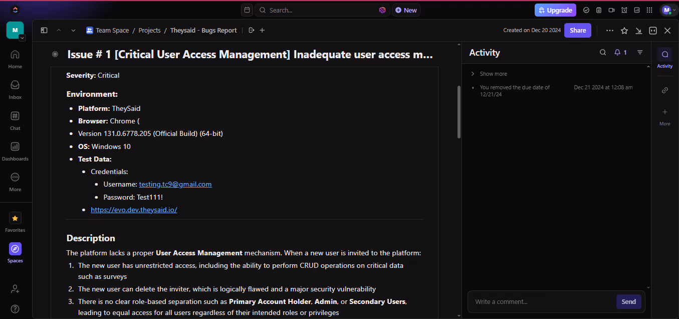The height and width of the screenshot is (319, 679).
Task: Go to previous task with up arrow
Action: (59, 30)
